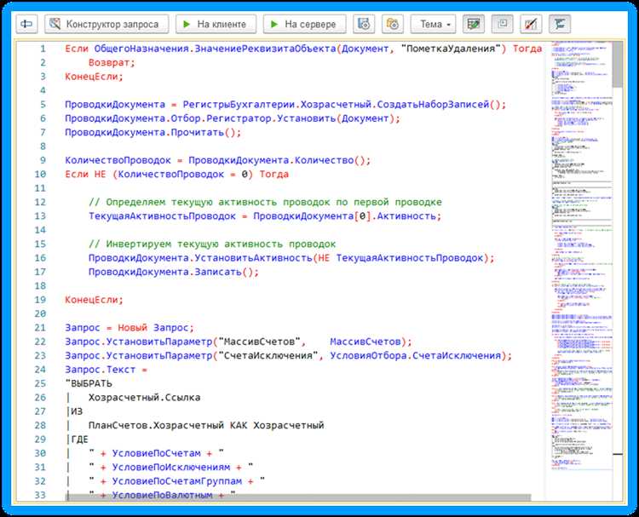Toggle the code structure lines icon
This screenshot has height=517, width=639.
coord(560,24)
